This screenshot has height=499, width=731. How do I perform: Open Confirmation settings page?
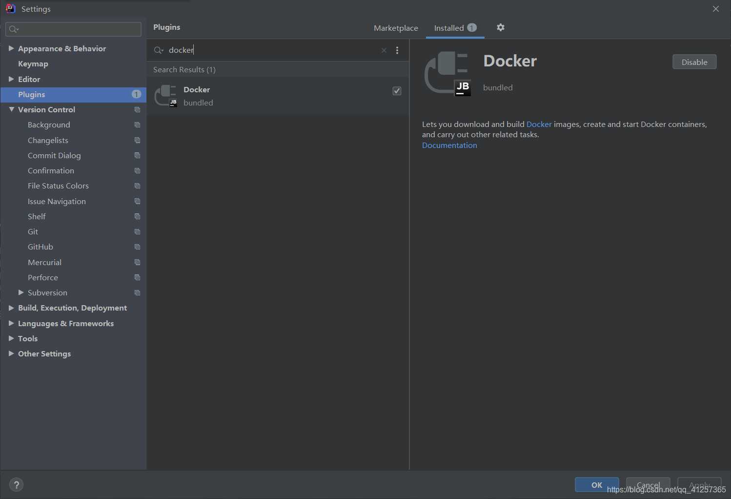click(51, 171)
